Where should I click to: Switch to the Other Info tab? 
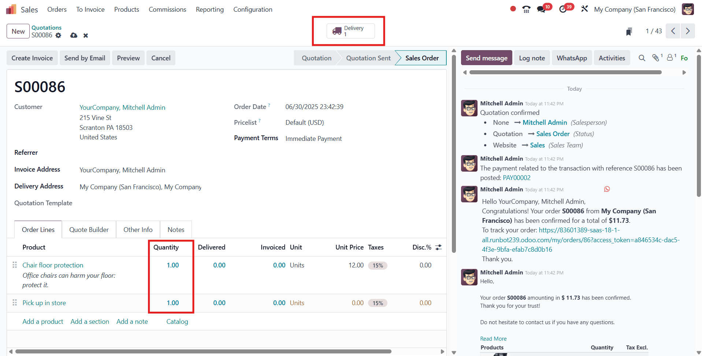click(138, 230)
